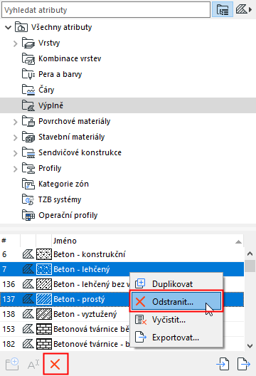The image size is (256, 376).
Task: Click Sendvičové konstrukce folder icon
Action: pos(28,152)
